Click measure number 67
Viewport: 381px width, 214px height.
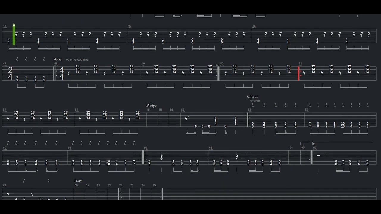pyautogui.click(x=4, y=185)
